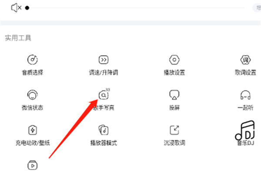Click the 音质选择 text label
Viewport: 261px width, 174px height.
pos(33,73)
